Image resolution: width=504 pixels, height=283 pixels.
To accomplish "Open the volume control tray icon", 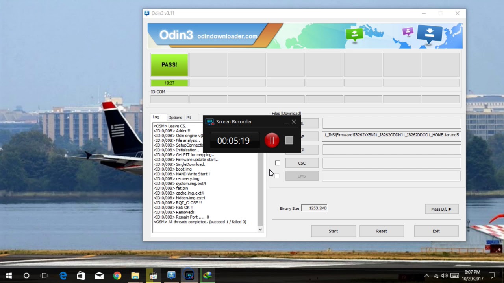I will pyautogui.click(x=445, y=276).
